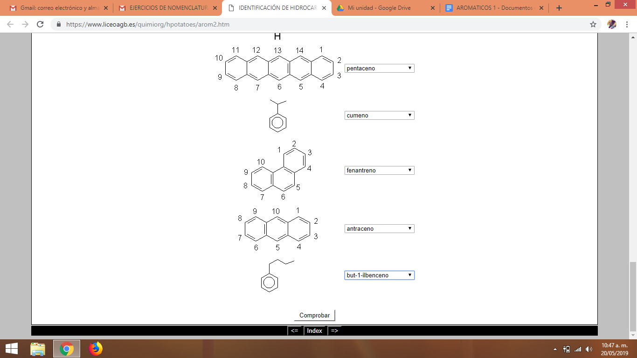Click the scrollbar down arrow
Image resolution: width=637 pixels, height=358 pixels.
(633, 335)
